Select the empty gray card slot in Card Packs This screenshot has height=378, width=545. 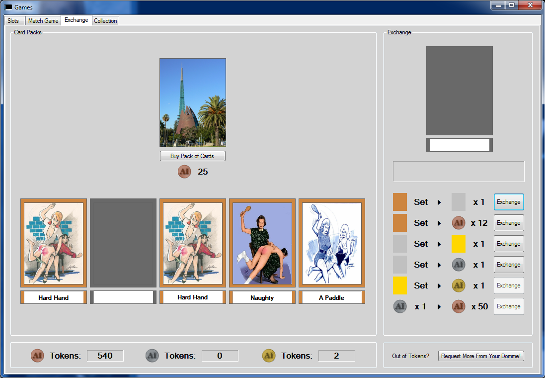pyautogui.click(x=123, y=243)
